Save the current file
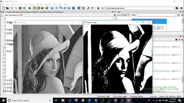 [12, 8]
